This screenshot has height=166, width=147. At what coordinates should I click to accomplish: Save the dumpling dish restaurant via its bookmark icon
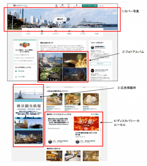pos(60,95)
